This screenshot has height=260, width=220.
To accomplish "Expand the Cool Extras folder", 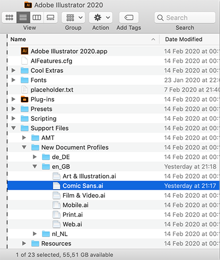I will click(x=13, y=70).
